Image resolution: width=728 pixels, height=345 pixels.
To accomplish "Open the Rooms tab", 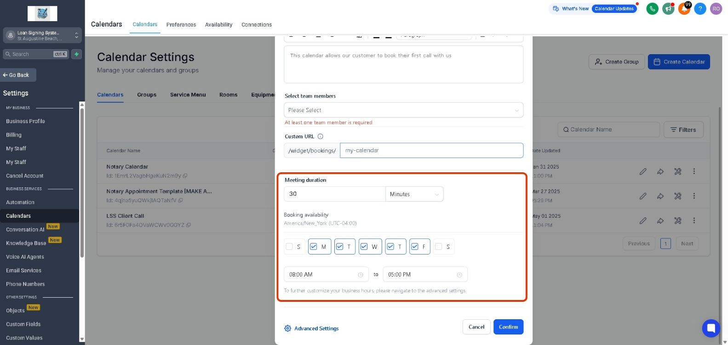I will (x=229, y=95).
